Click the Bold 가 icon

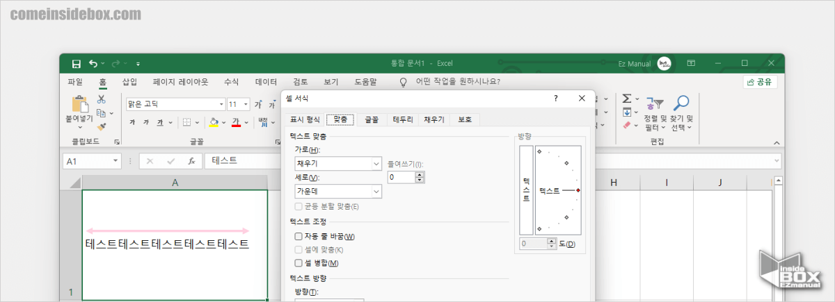[x=132, y=123]
